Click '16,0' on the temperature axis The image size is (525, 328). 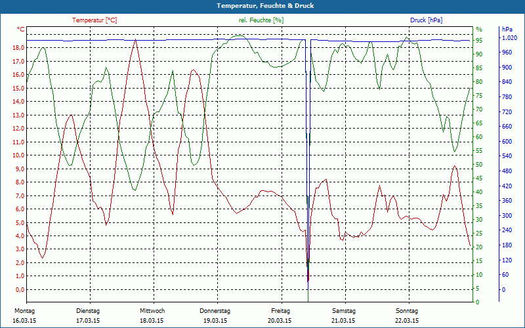click(x=18, y=75)
